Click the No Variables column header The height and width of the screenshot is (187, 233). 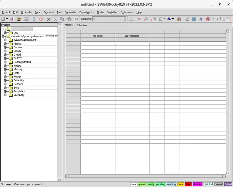click(132, 36)
